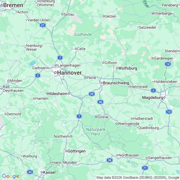Click the A27 highway shield near Verden
The width and height of the screenshot is (180, 180).
43,25
